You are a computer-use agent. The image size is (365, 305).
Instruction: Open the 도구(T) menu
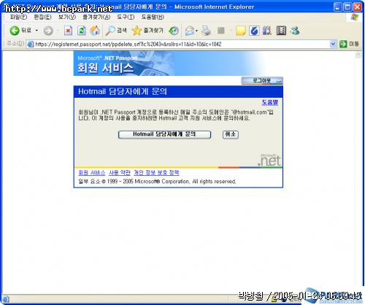pyautogui.click(x=126, y=17)
